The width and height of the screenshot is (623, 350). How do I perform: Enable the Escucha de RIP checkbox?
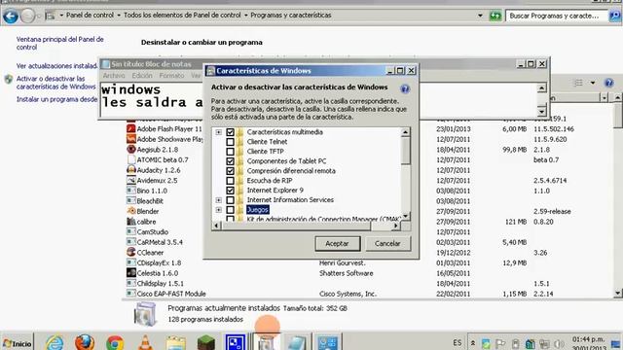[x=230, y=181]
